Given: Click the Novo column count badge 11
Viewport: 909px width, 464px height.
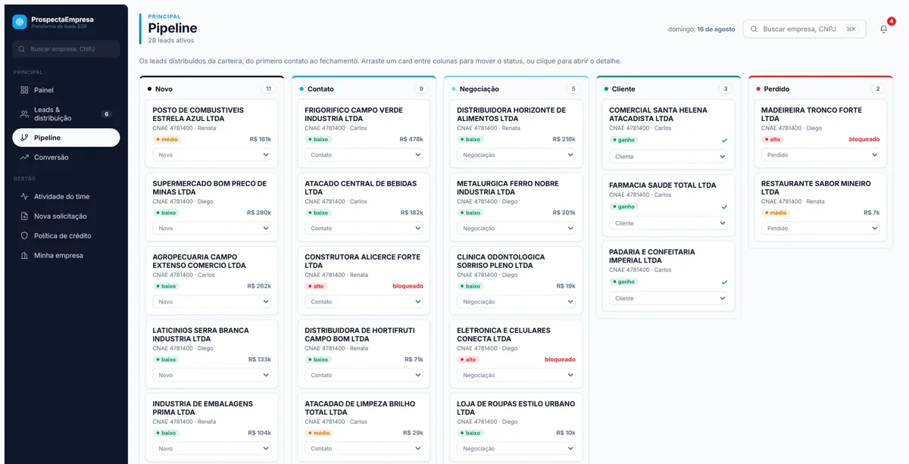Looking at the screenshot, I should click(x=268, y=89).
